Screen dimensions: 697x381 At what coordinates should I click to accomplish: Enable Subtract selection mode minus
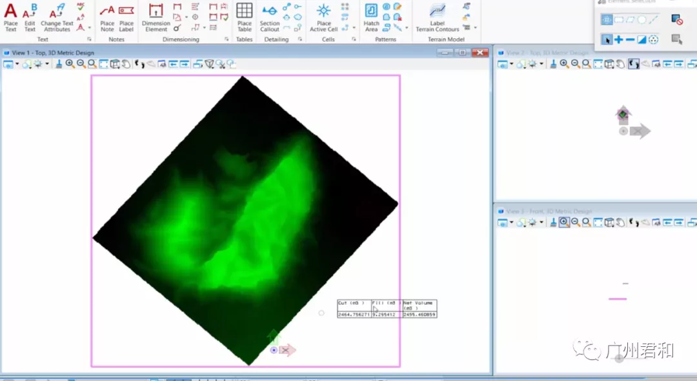[630, 39]
